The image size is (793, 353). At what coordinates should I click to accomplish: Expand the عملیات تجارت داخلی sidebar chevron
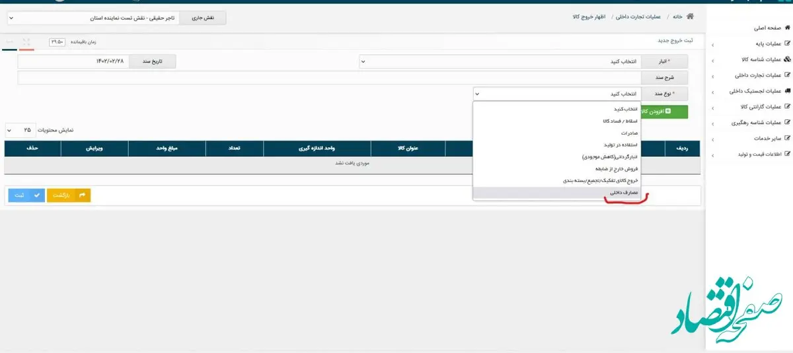point(712,76)
